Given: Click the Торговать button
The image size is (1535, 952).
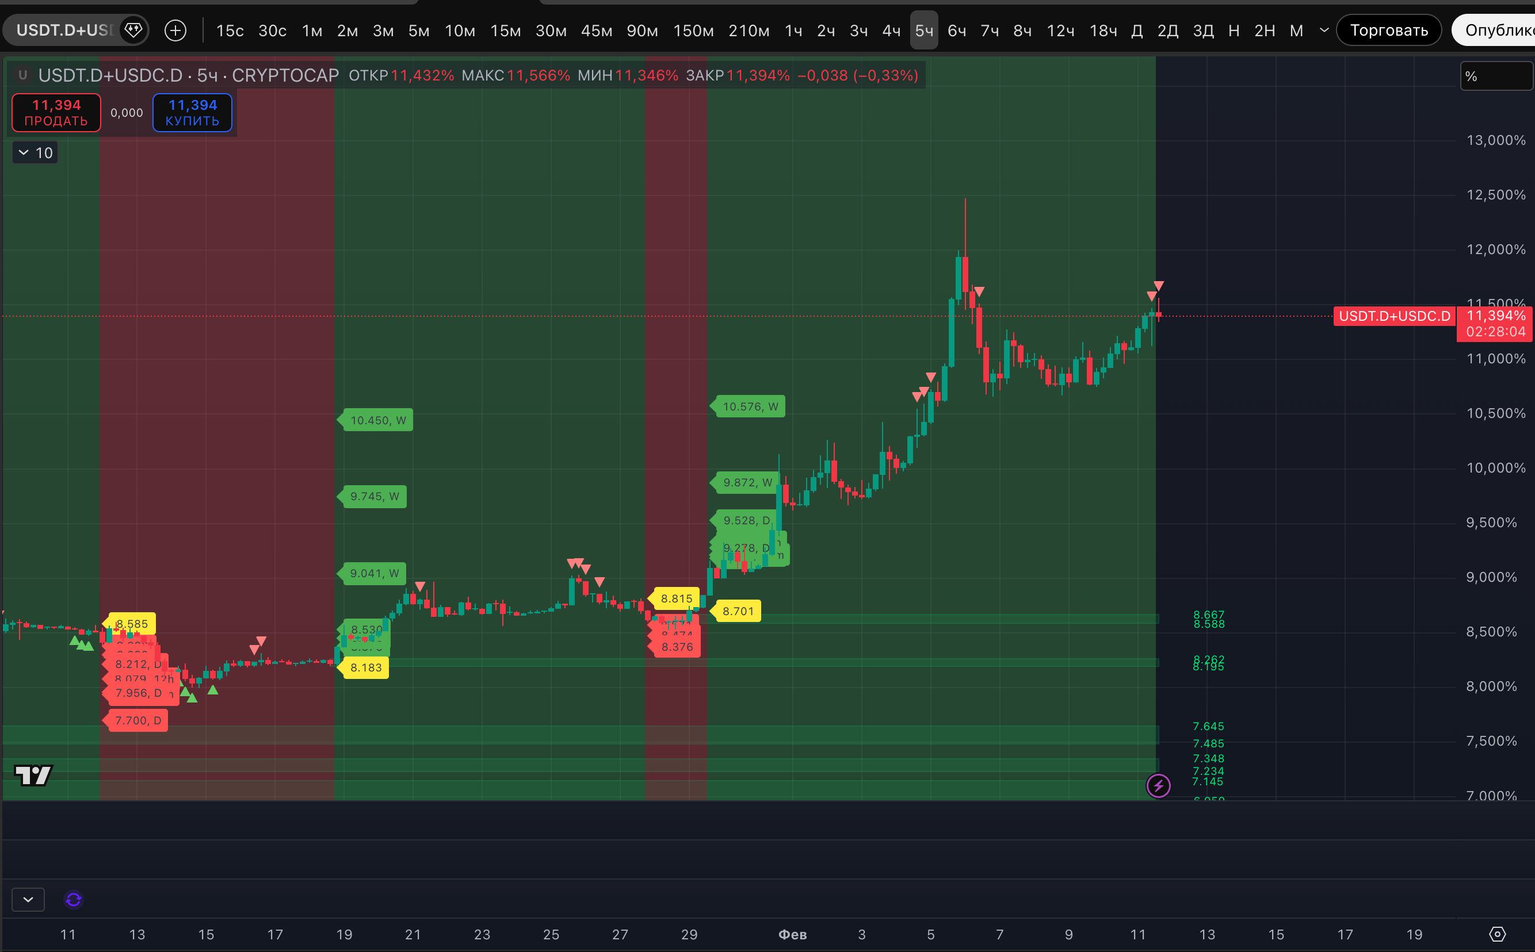Looking at the screenshot, I should (1388, 30).
